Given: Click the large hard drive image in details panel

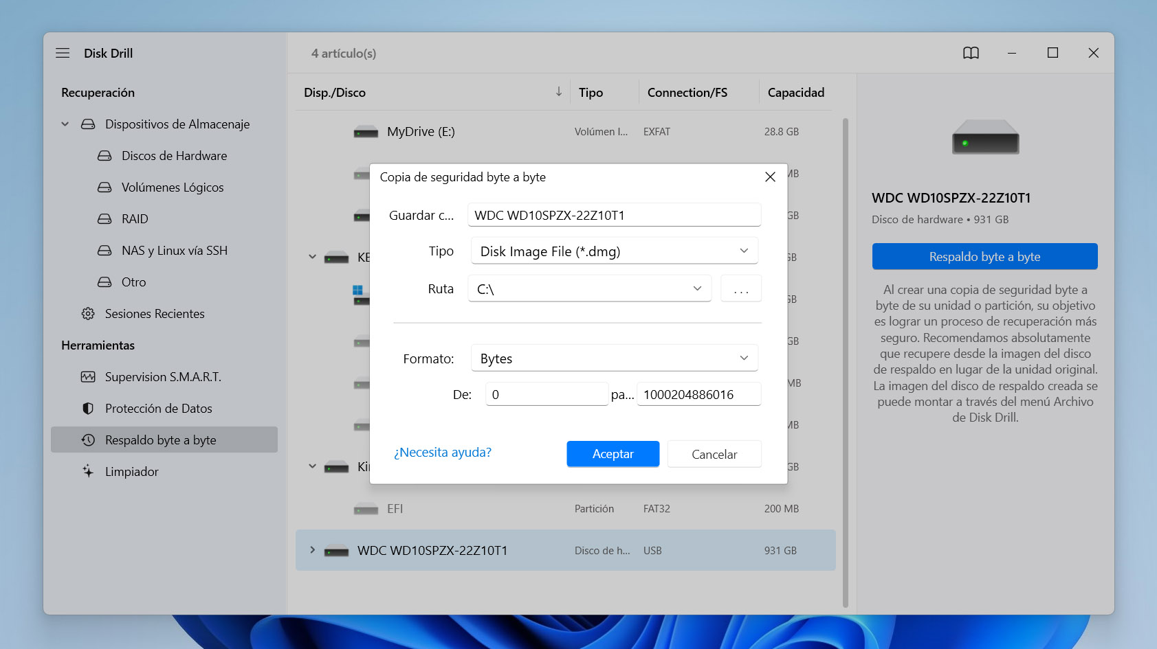Looking at the screenshot, I should [x=985, y=137].
